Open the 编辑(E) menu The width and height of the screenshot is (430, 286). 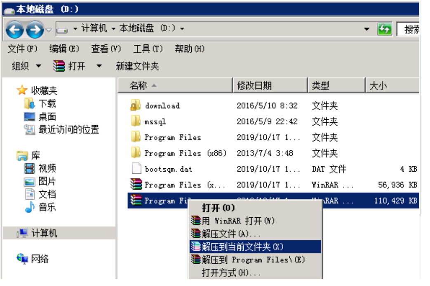click(x=64, y=49)
